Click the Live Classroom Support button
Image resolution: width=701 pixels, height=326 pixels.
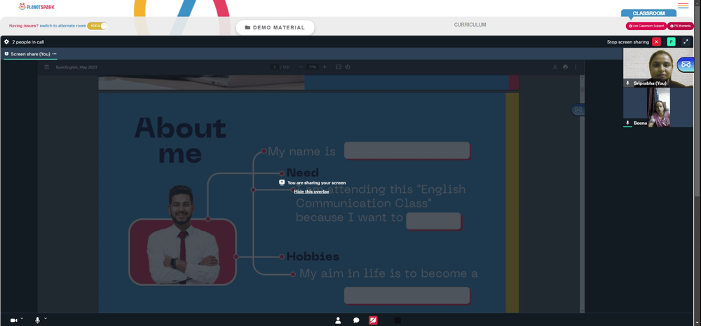(x=646, y=26)
